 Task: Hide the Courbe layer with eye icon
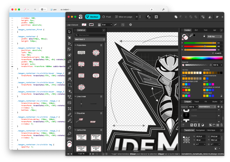pyautogui.click(x=219, y=116)
